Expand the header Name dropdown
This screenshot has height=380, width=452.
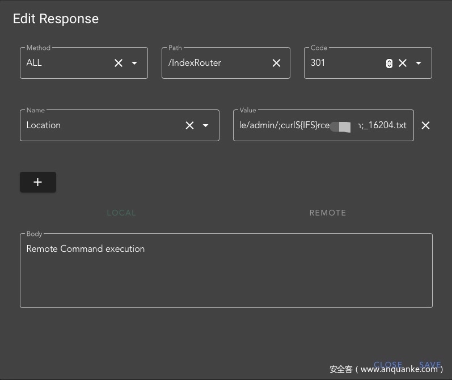(x=206, y=125)
